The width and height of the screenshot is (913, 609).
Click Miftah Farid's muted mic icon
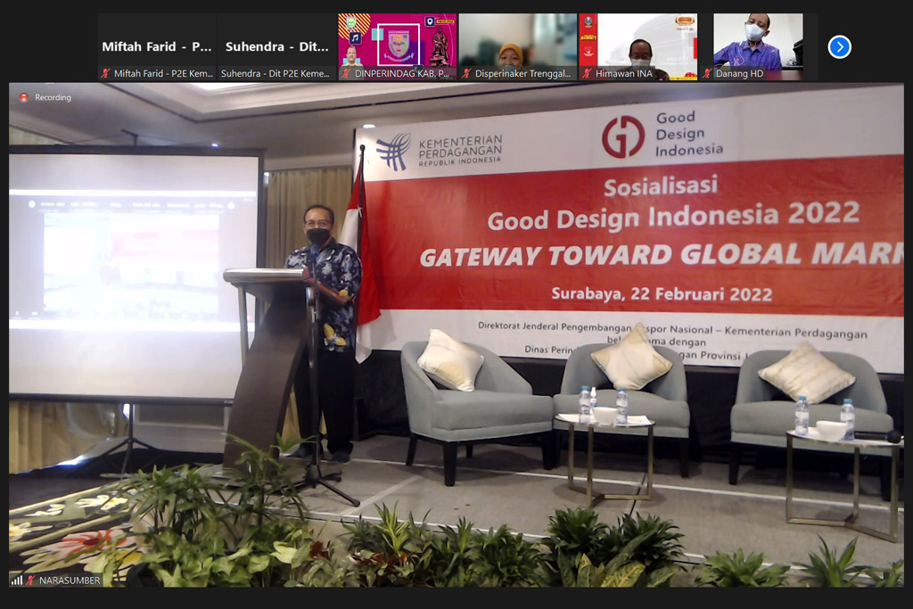(x=106, y=74)
